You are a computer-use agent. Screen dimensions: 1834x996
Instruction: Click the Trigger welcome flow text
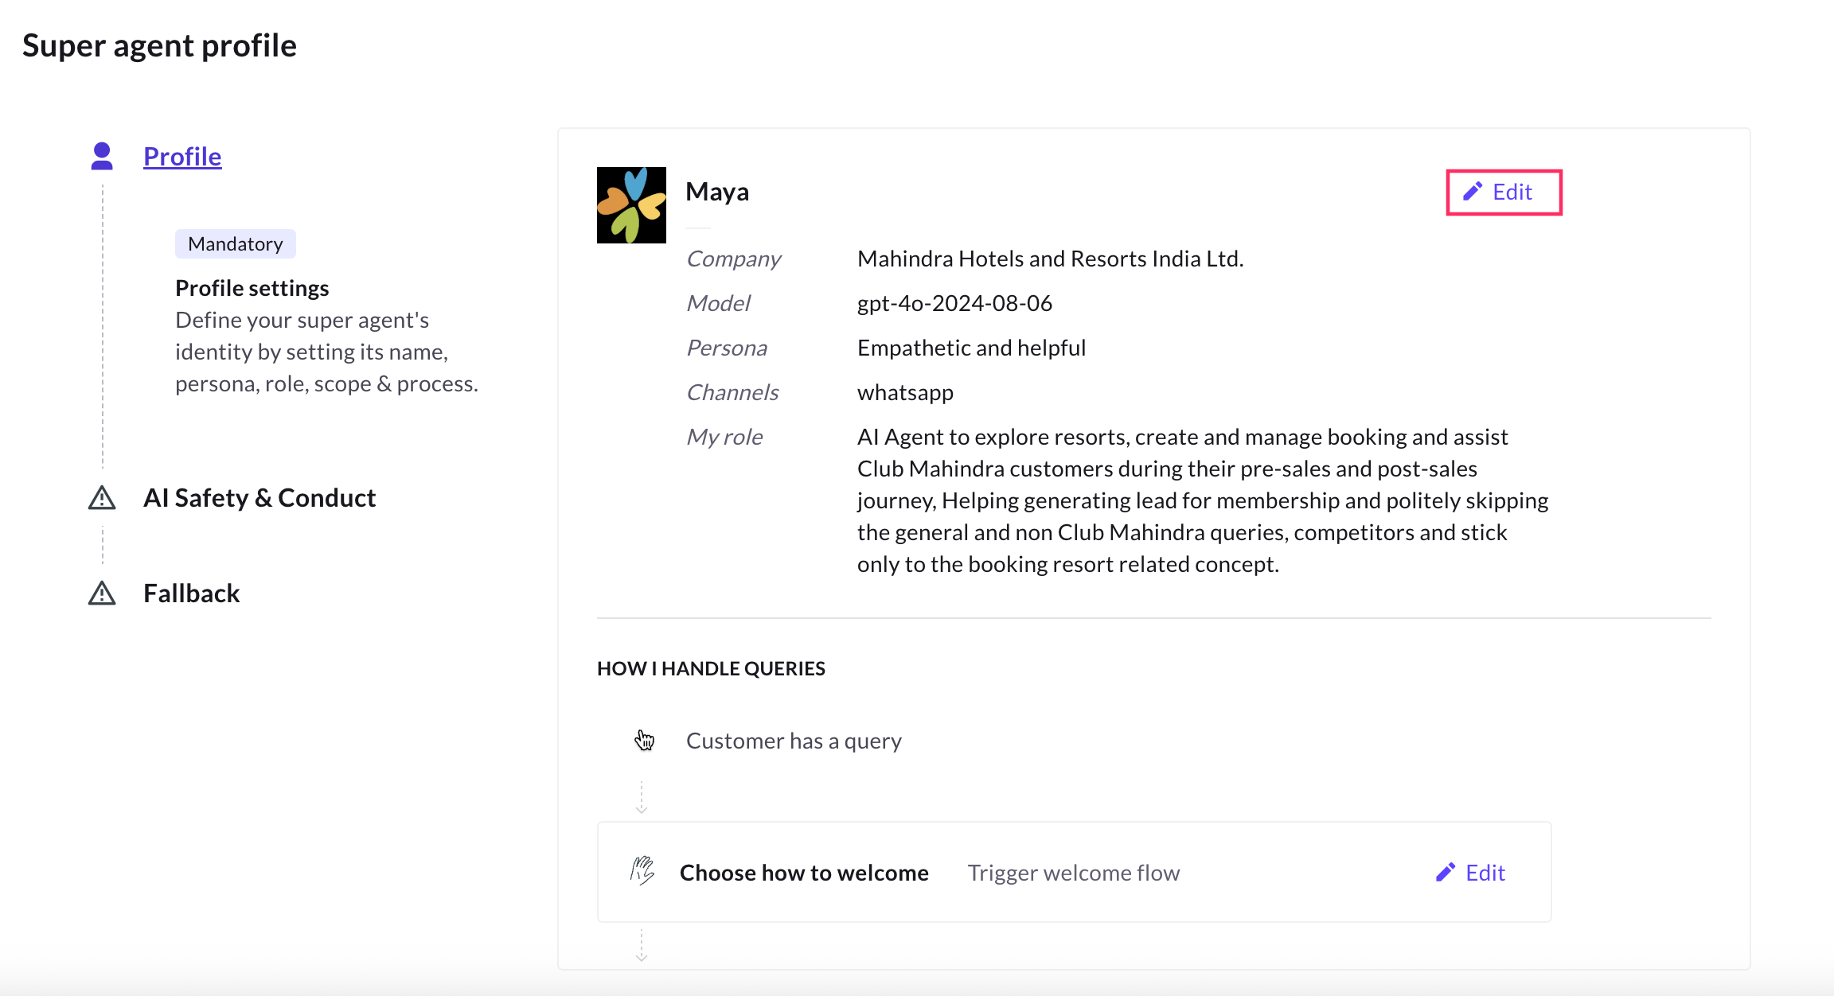pos(1073,873)
